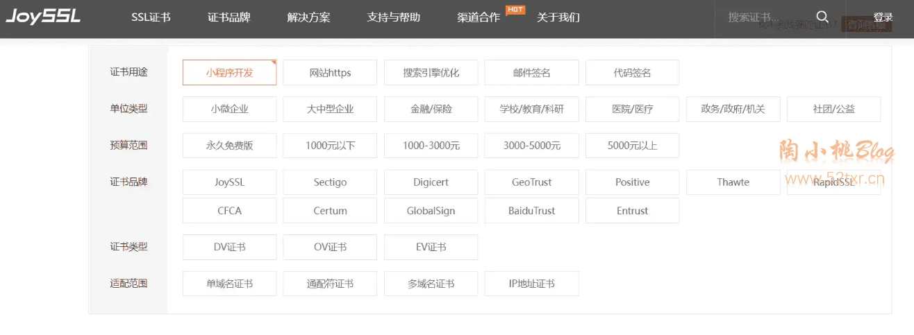Choose the 政务/政府/机关 organization type

pyautogui.click(x=733, y=109)
